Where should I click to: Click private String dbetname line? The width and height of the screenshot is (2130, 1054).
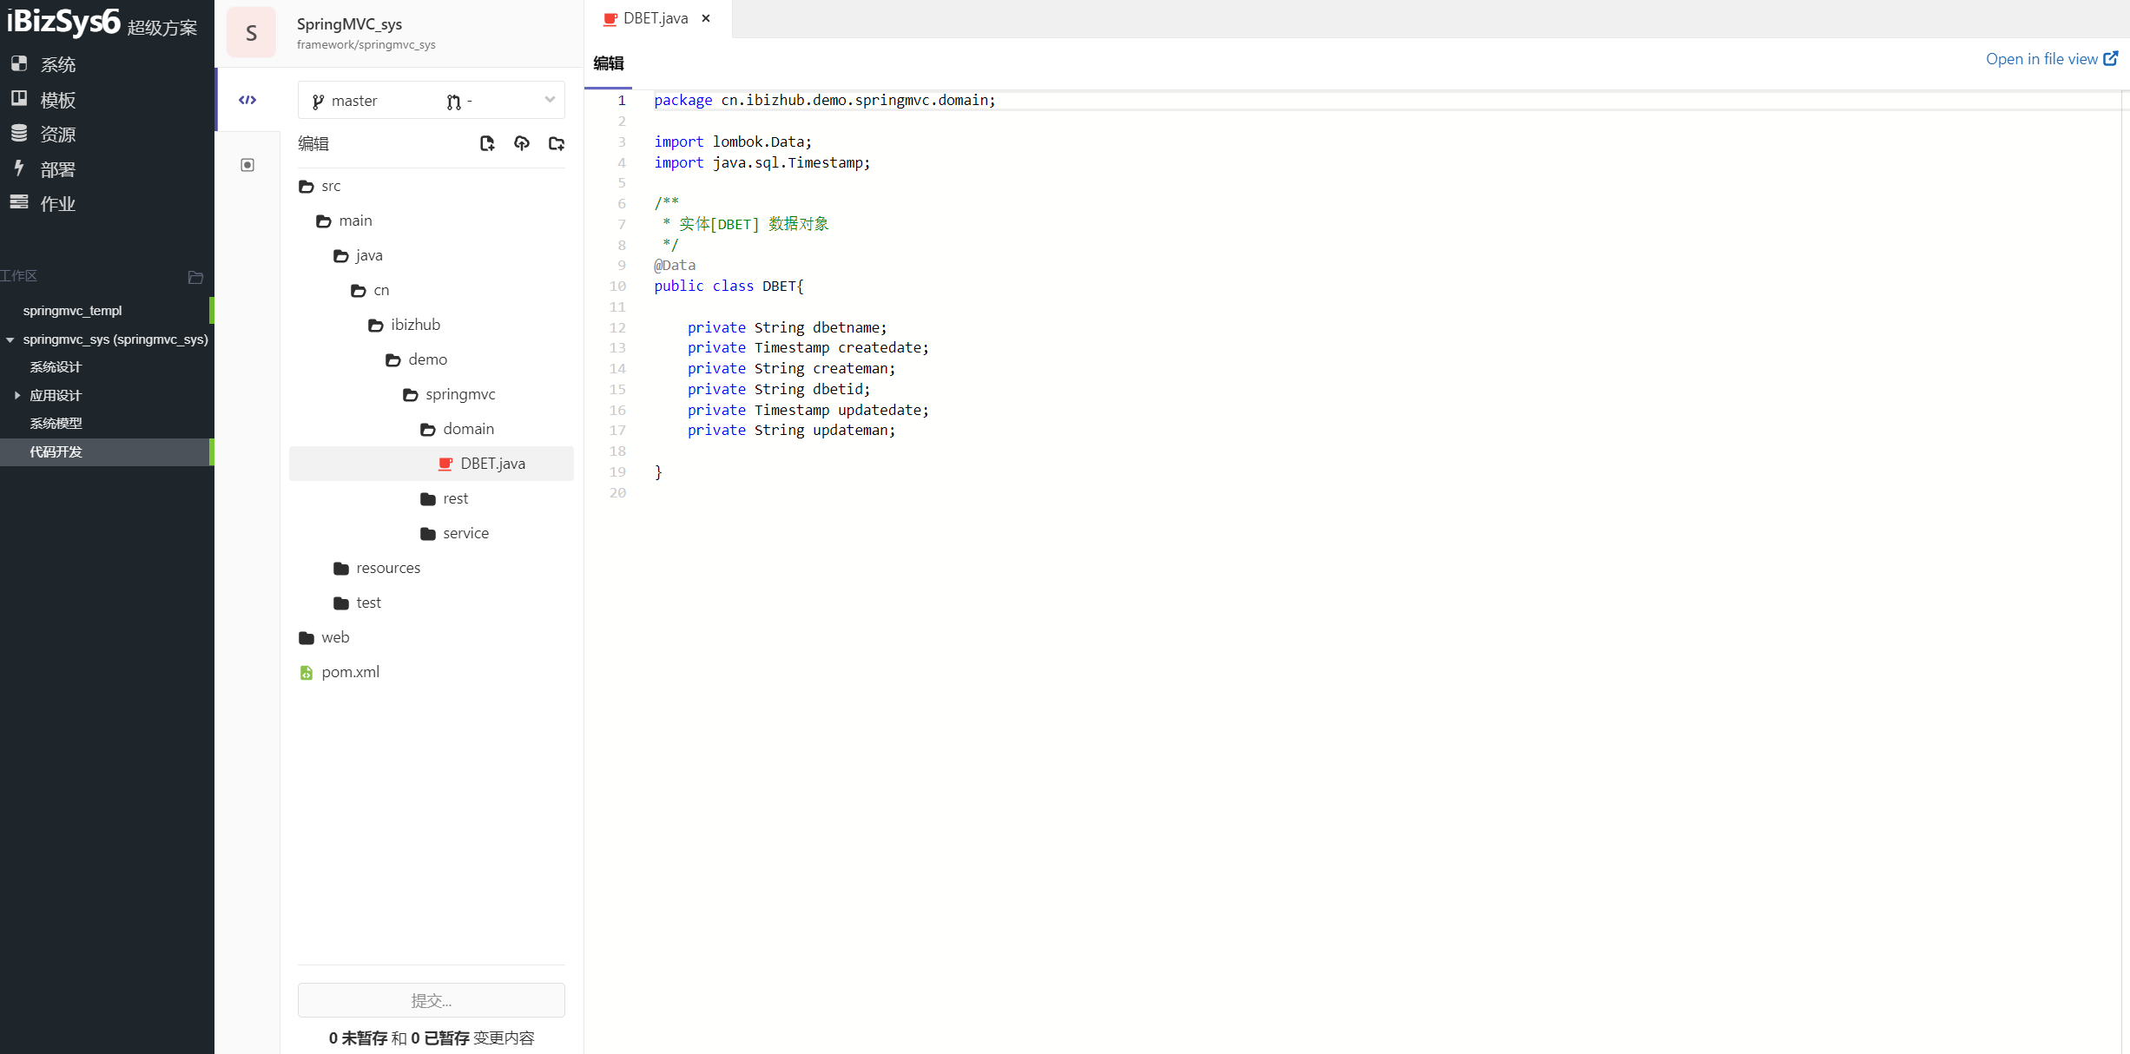click(787, 327)
